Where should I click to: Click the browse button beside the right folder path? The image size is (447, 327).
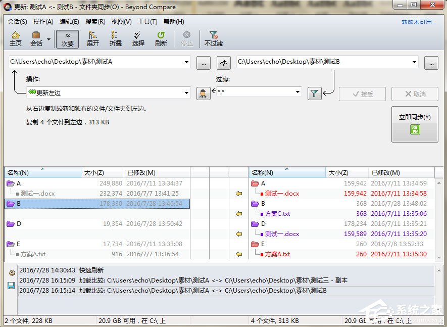coord(432,63)
